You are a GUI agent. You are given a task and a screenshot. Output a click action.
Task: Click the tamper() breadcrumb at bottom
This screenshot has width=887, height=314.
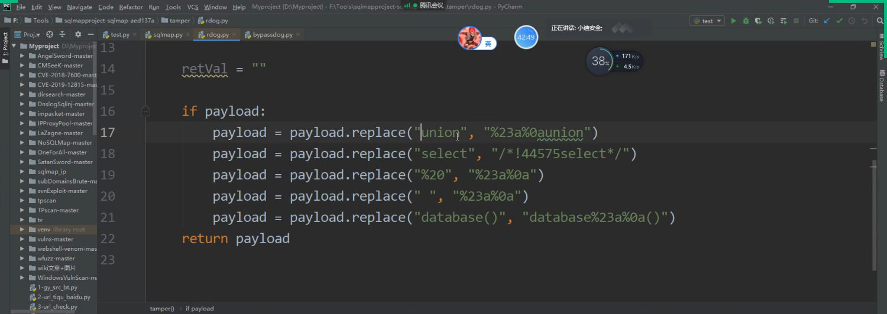coord(162,308)
